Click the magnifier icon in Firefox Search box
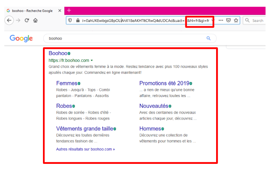Image resolution: width=278 pixels, height=174 pixels. point(247,20)
